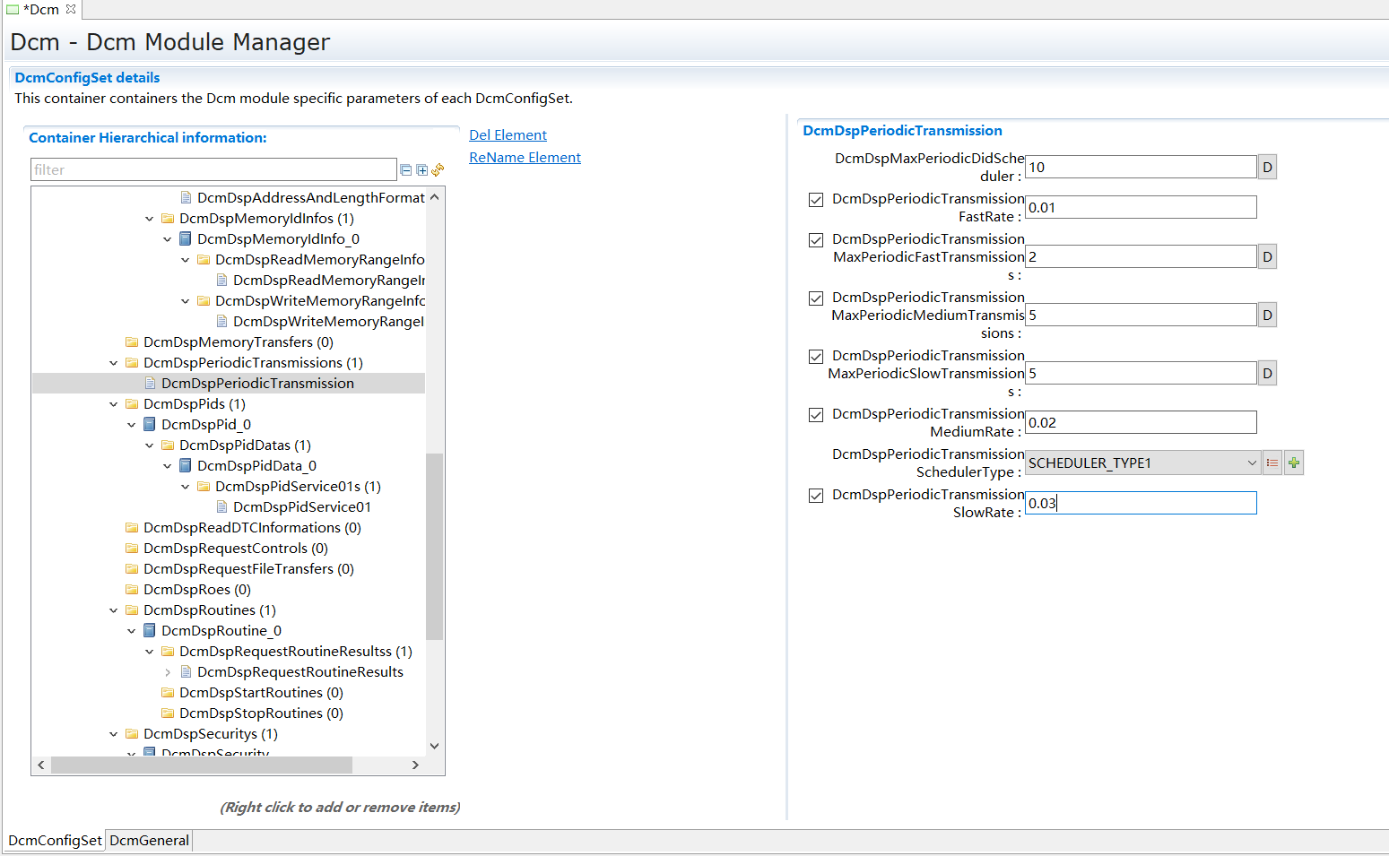Click into the filter text field

(213, 170)
